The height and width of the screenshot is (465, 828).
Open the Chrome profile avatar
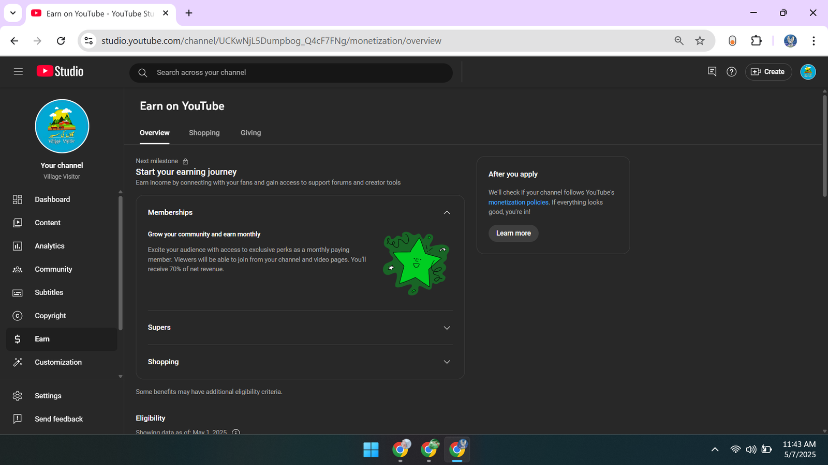click(790, 41)
